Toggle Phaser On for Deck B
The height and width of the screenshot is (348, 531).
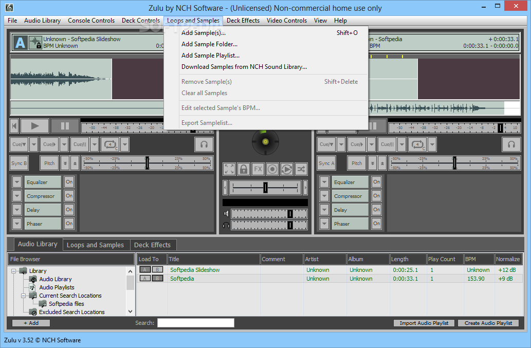coord(376,224)
